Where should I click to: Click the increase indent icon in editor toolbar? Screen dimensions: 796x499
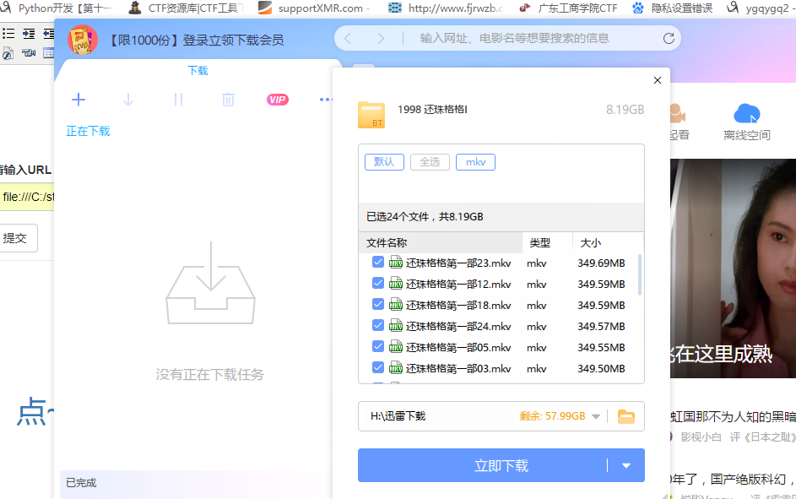(x=29, y=34)
